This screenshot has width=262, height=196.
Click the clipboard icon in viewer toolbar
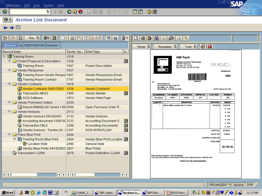pos(150,38)
